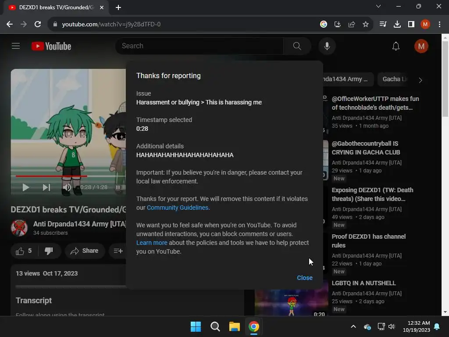Open Chrome profile avatar M
This screenshot has height=337, width=449.
click(x=425, y=25)
